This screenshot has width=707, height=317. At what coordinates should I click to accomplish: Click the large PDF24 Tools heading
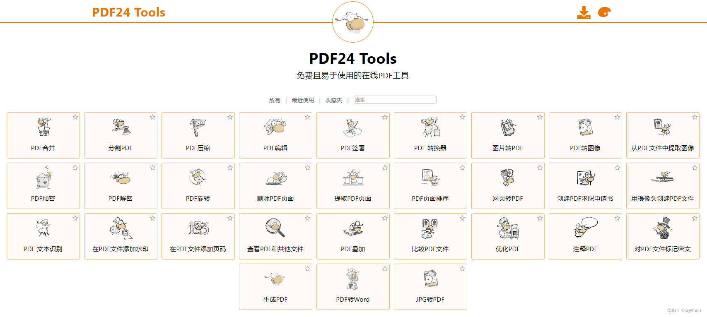tap(353, 58)
